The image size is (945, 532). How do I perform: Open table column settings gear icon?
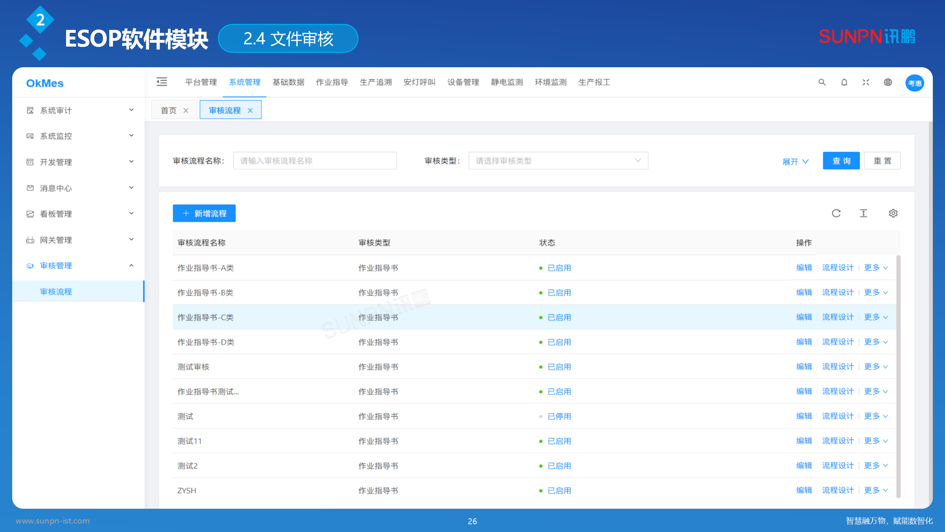tap(893, 213)
